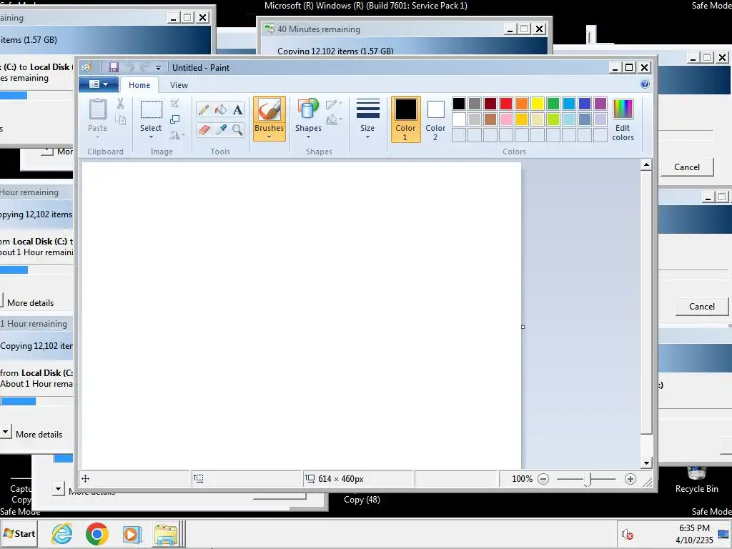
Task: Switch to the Home ribbon tab
Action: click(139, 85)
